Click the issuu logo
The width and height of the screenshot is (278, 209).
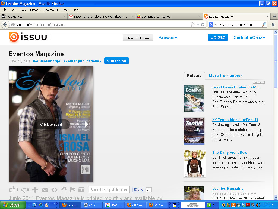pyautogui.click(x=28, y=37)
